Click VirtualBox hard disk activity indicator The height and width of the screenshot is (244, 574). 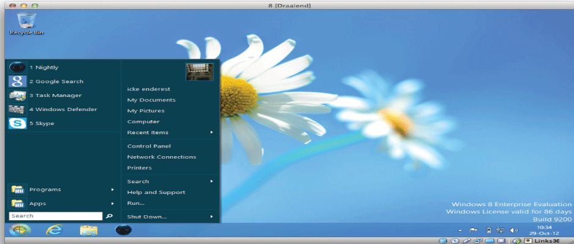(443, 241)
